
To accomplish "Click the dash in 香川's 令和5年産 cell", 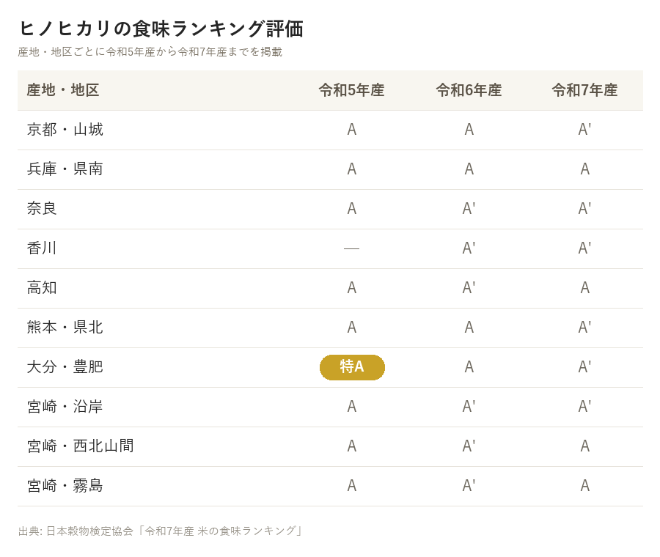I will [x=351, y=248].
